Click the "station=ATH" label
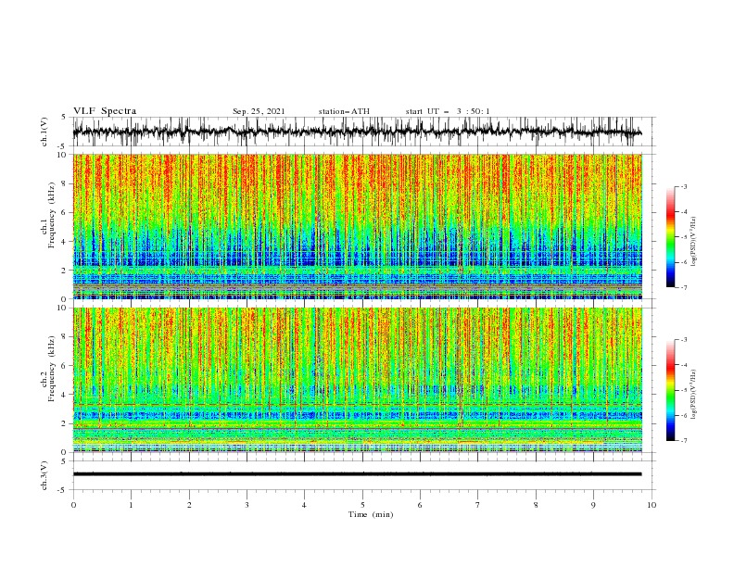This screenshot has width=734, height=567. 344,111
